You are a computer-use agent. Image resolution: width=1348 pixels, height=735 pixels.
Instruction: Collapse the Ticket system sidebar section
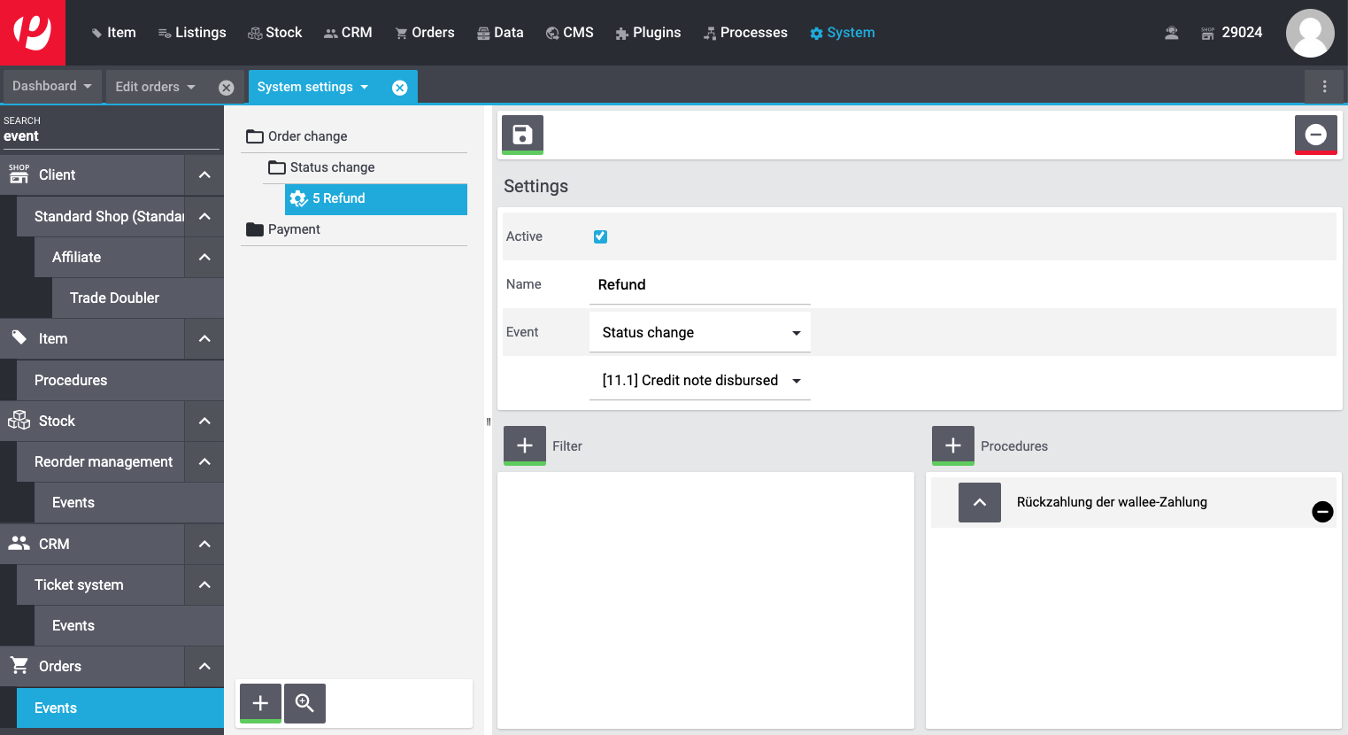pos(204,585)
